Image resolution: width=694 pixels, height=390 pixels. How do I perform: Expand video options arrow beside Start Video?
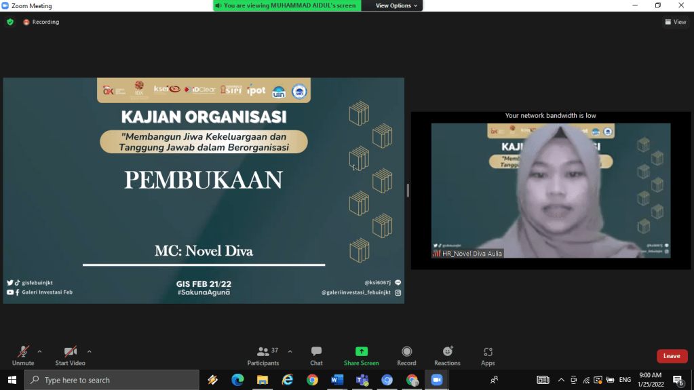89,351
